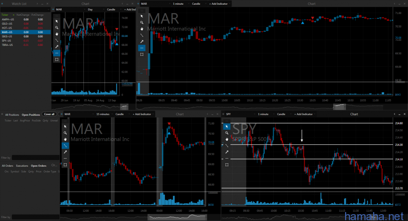This screenshot has width=408, height=221.
Task: Select zoom tool in MAR 1 minute chart
Action: 142,22
